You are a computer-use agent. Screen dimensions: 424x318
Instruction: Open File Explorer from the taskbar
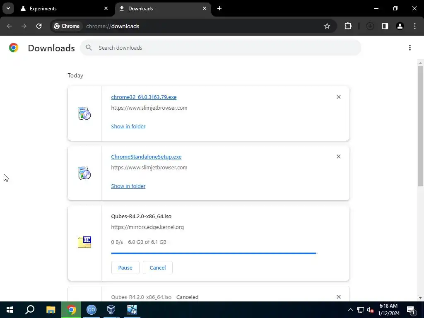tap(51, 310)
